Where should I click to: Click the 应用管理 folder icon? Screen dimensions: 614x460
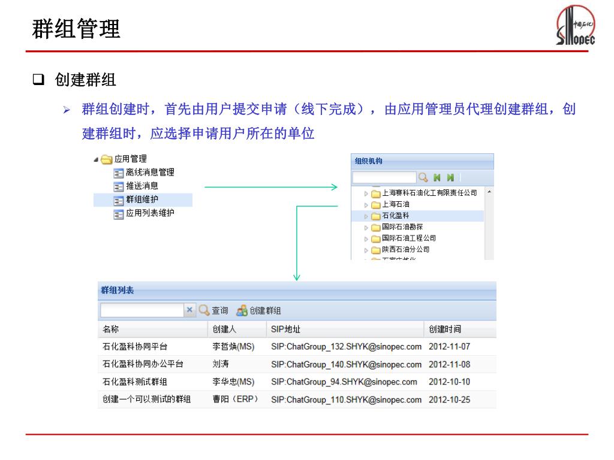point(106,159)
